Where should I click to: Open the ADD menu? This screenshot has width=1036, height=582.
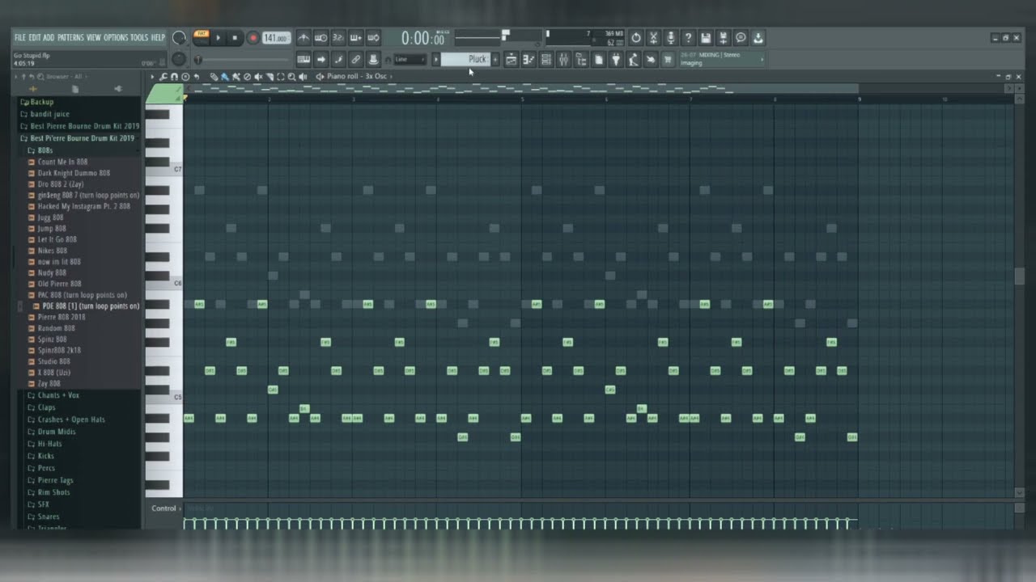(49, 37)
